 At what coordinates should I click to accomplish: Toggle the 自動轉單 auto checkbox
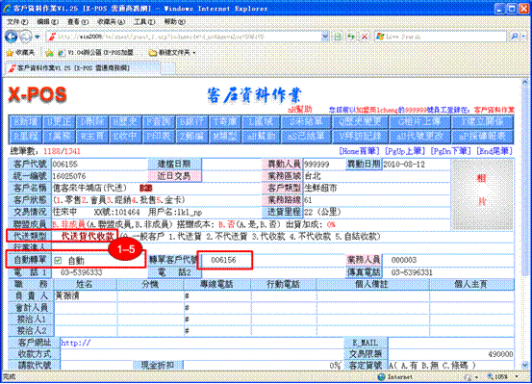[58, 261]
